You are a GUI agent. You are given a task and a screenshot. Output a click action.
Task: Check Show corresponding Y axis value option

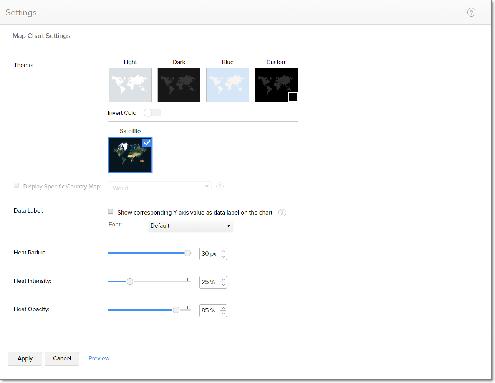pos(111,211)
